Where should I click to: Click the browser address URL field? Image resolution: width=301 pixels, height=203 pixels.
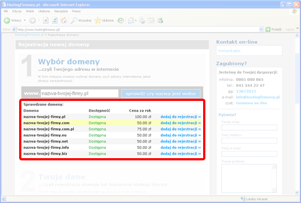pos(138,30)
